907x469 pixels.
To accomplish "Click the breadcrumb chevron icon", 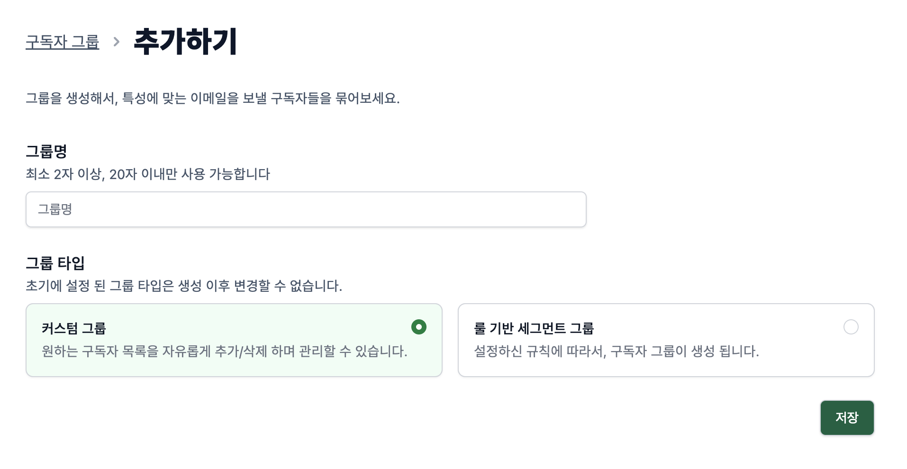I will pos(115,42).
